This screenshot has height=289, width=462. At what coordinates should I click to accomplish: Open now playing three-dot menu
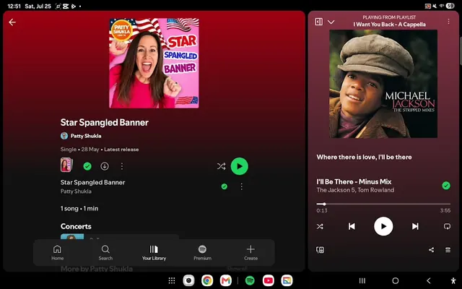(x=448, y=22)
